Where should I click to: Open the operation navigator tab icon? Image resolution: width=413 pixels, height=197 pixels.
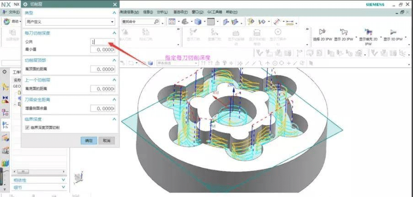[x=5, y=125]
